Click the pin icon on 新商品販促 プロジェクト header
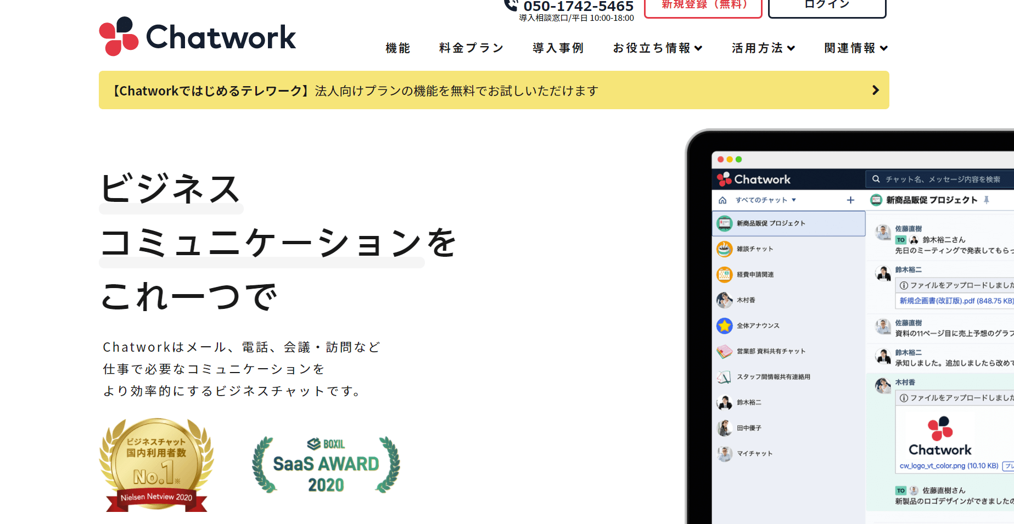This screenshot has width=1014, height=524. point(987,200)
